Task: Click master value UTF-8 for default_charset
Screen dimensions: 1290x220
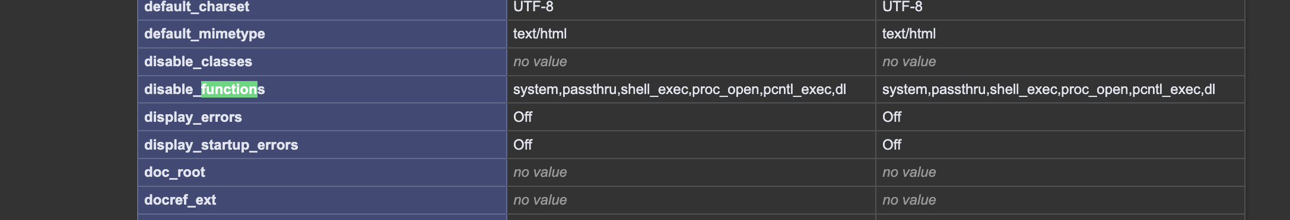Action: 903,7
